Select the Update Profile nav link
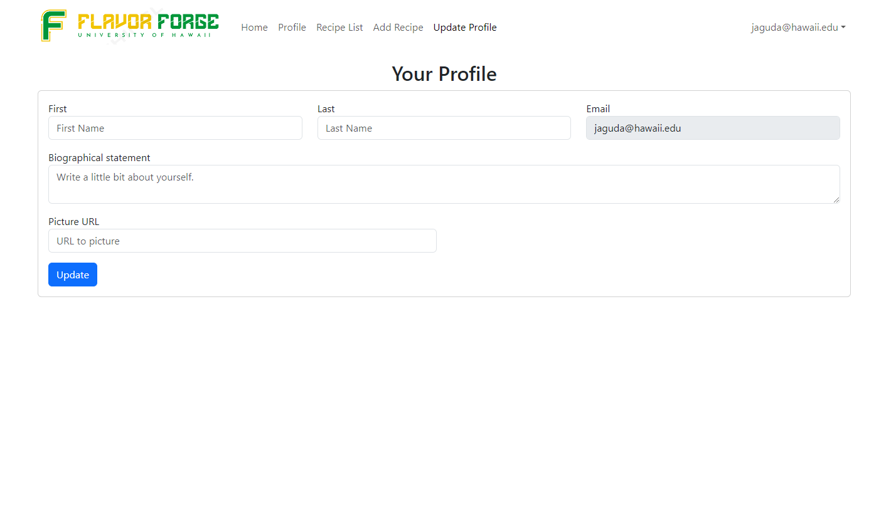This screenshot has width=891, height=519. [465, 28]
